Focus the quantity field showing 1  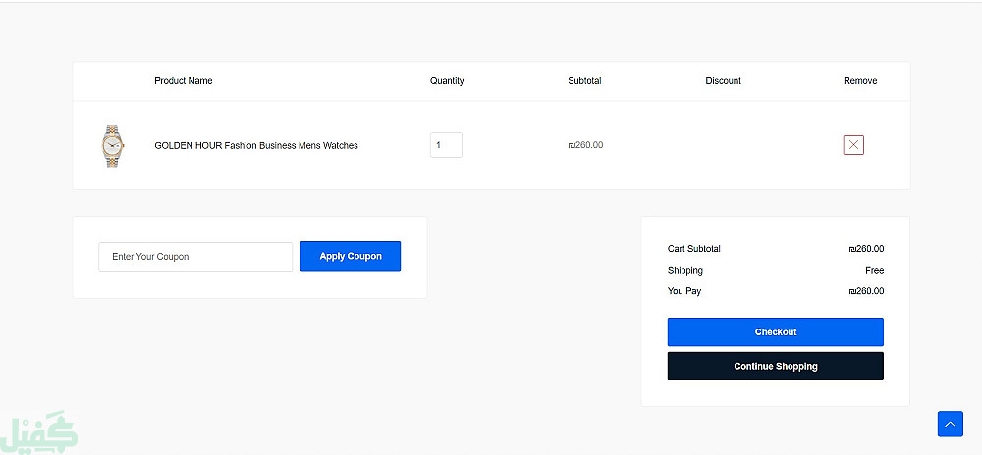point(446,145)
